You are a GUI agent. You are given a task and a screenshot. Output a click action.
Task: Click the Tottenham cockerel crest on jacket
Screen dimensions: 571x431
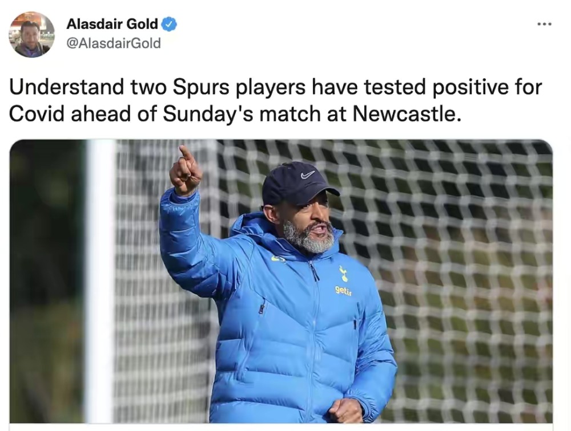point(343,274)
